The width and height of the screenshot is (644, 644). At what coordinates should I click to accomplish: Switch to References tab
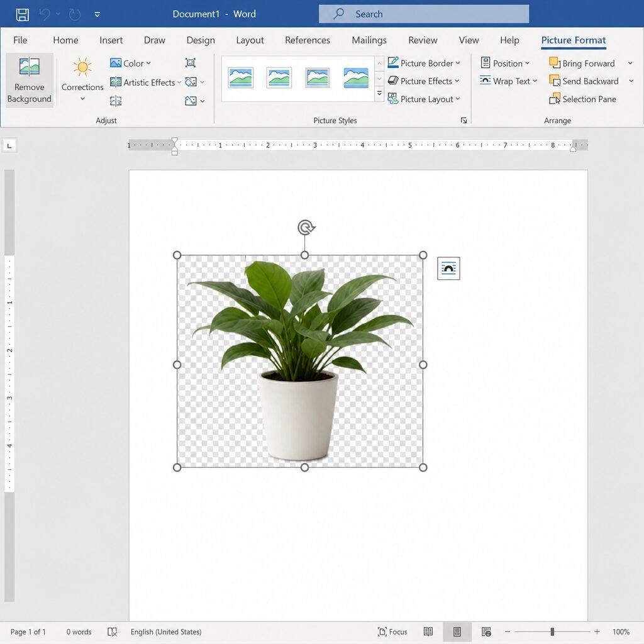[x=307, y=40]
